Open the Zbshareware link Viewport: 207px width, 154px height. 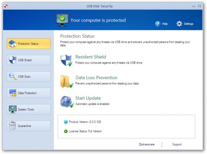coord(147,145)
